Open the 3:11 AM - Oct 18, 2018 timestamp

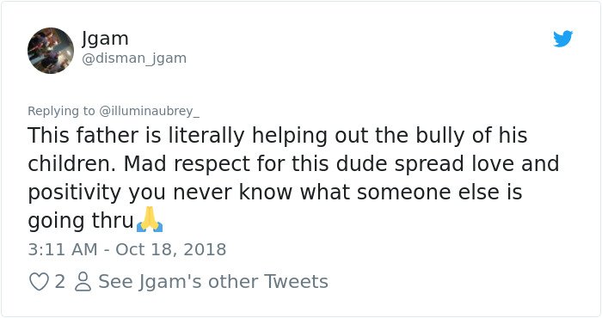pos(127,249)
